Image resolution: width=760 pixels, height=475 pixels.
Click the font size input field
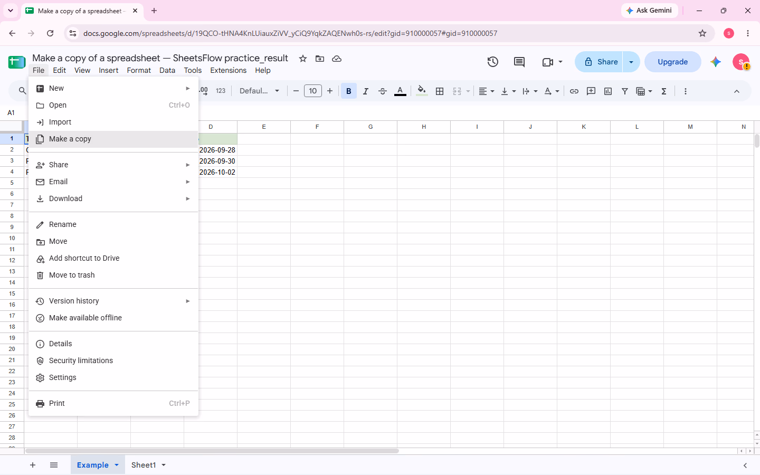click(x=313, y=91)
